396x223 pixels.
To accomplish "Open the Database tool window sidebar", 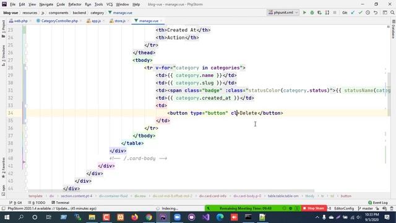I will click(394, 29).
